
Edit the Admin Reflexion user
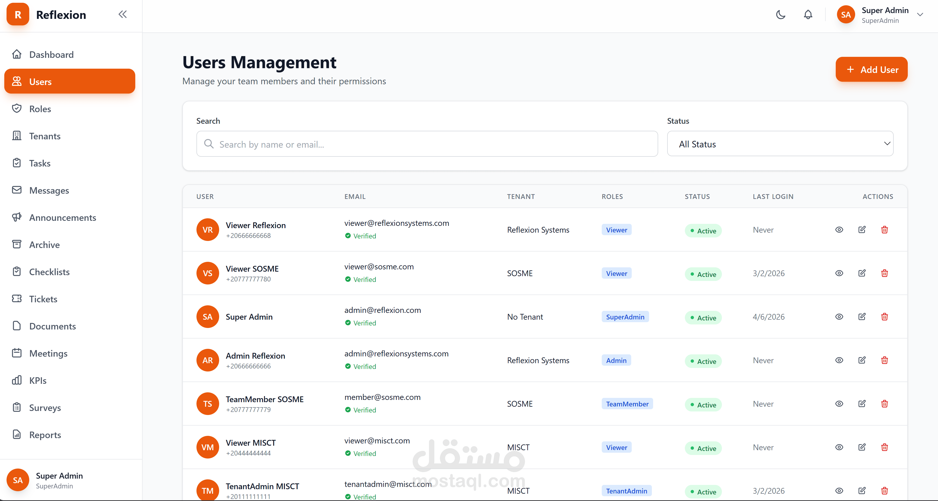[x=861, y=360]
